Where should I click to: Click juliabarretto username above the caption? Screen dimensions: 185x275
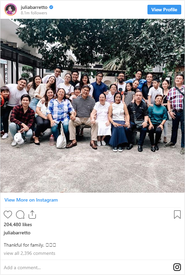[x=17, y=233]
